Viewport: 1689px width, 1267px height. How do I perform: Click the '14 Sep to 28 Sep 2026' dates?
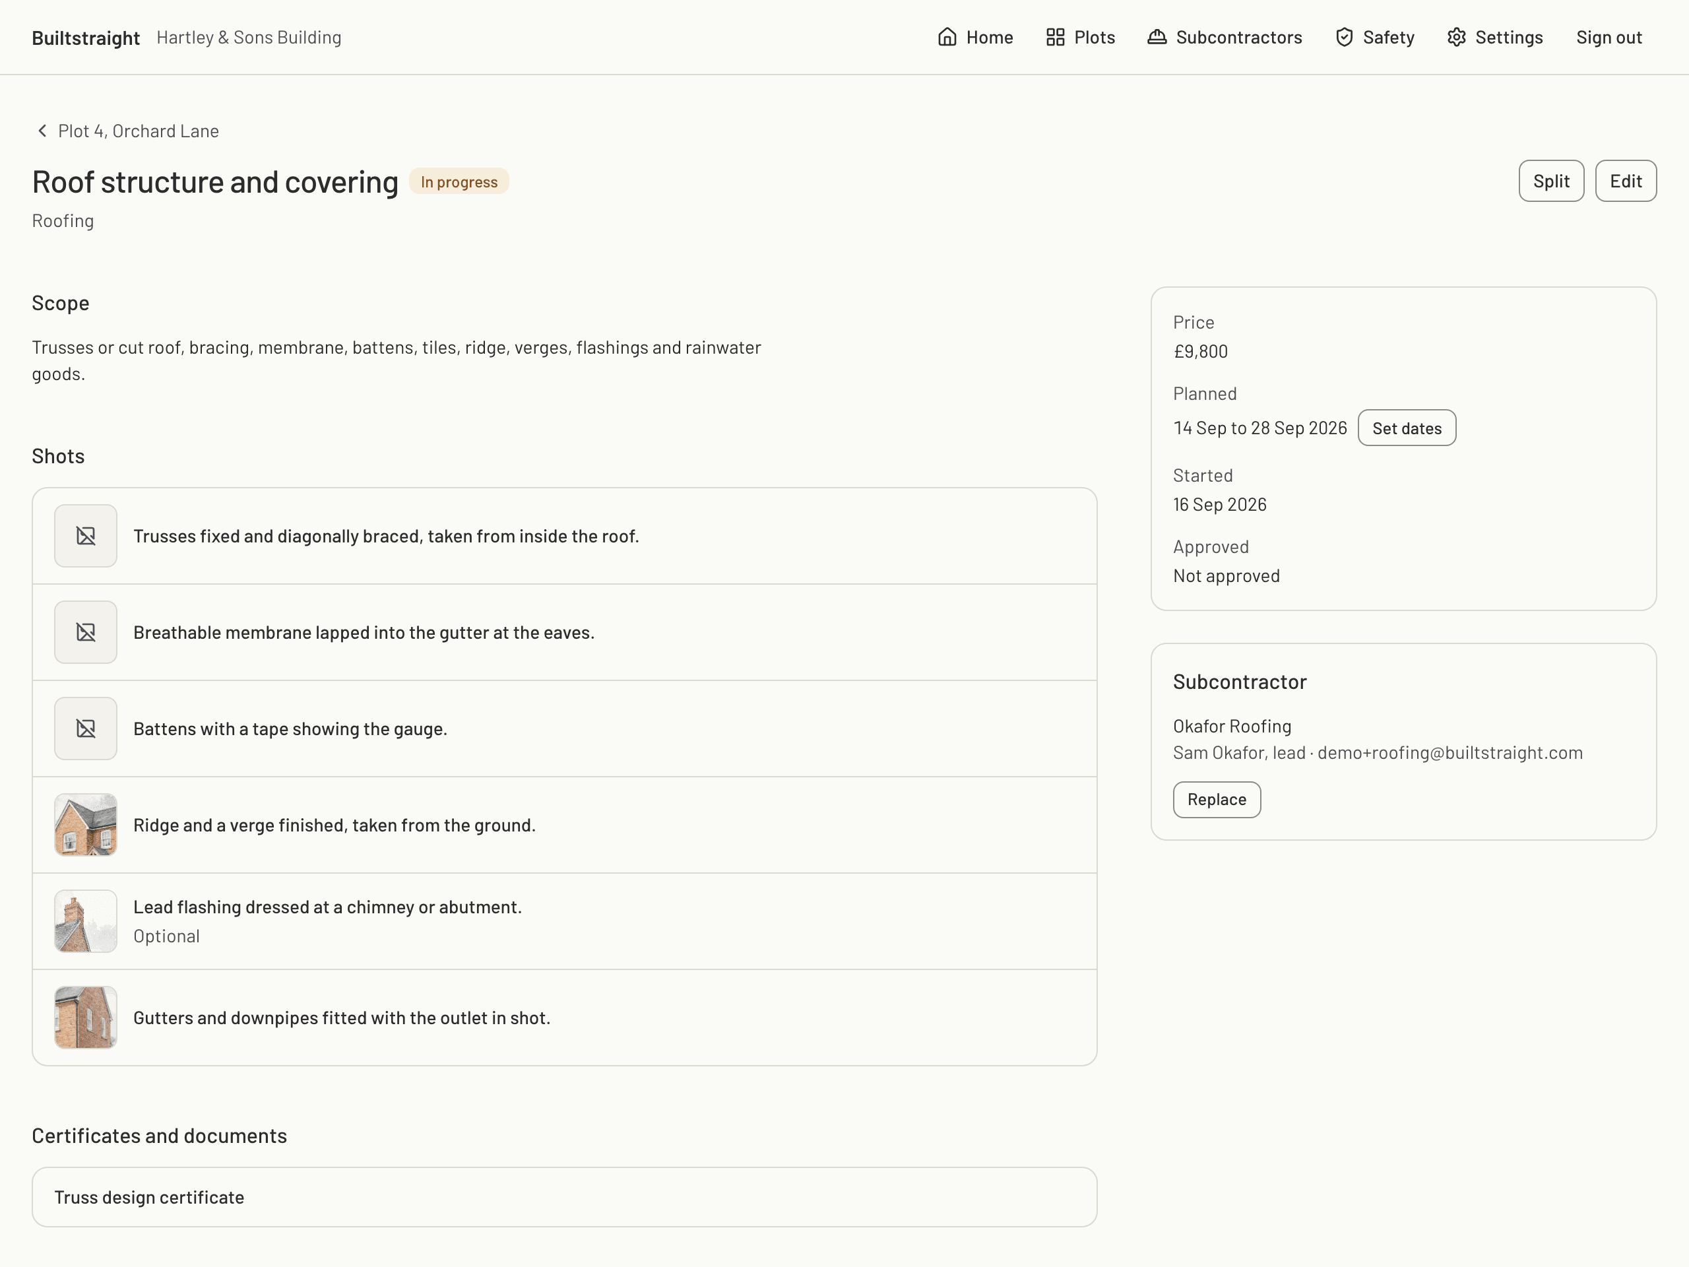1260,428
